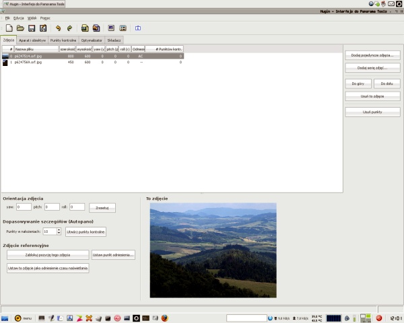This screenshot has width=404, height=323.
Task: Click Usuń to zdjęcie button
Action: point(372,96)
